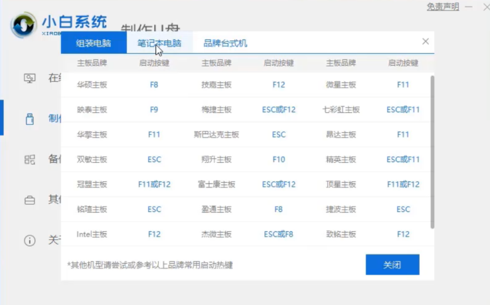490x305 pixels.
Task: Close the hotkey dialog with the X icon
Action: [426, 41]
